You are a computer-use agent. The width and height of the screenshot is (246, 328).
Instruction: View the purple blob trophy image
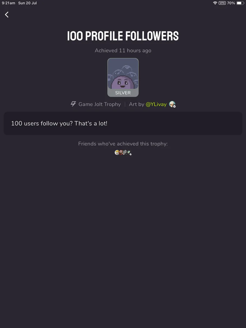pyautogui.click(x=123, y=74)
